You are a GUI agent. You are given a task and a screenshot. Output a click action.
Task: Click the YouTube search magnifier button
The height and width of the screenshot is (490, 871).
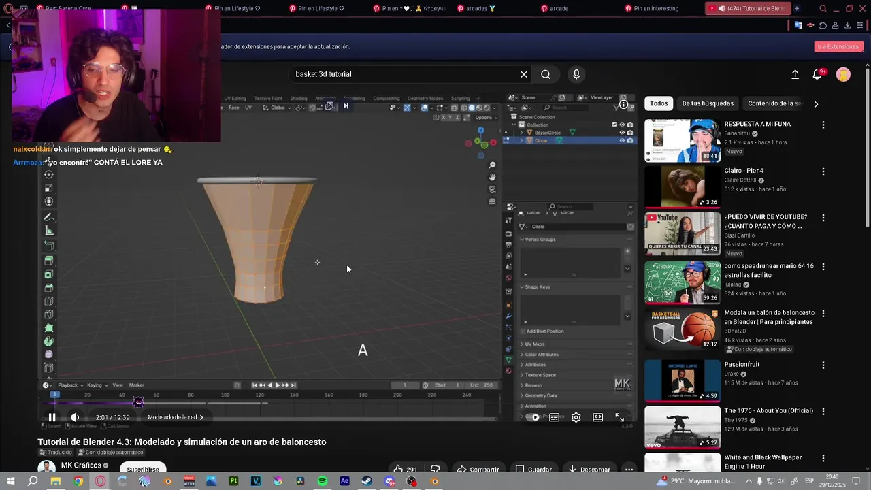click(546, 74)
